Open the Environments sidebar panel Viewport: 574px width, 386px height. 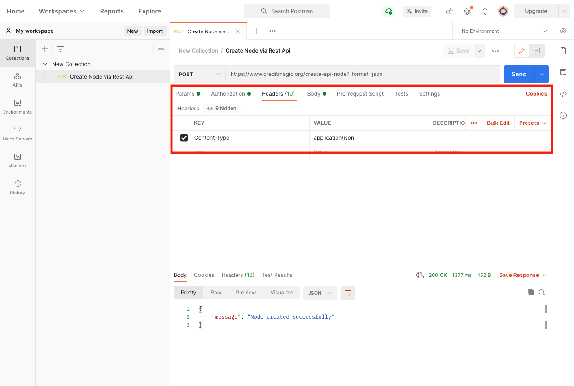(17, 106)
